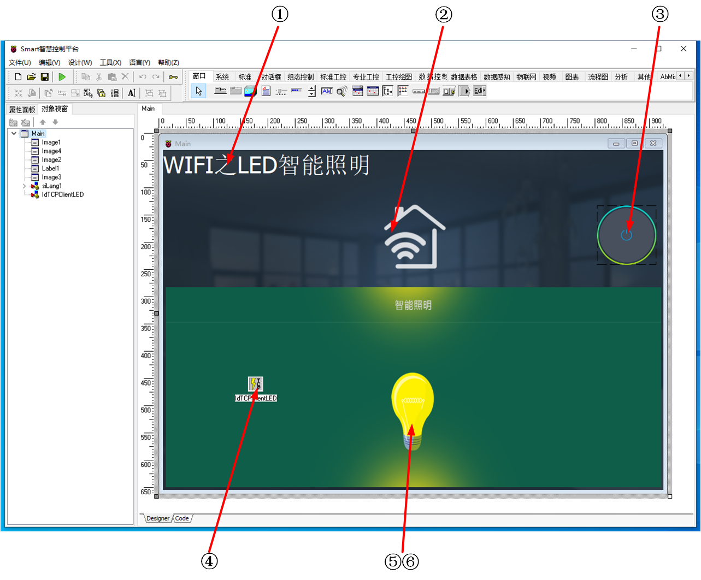Click the AI text tool icon
The image size is (701, 580).
click(131, 93)
